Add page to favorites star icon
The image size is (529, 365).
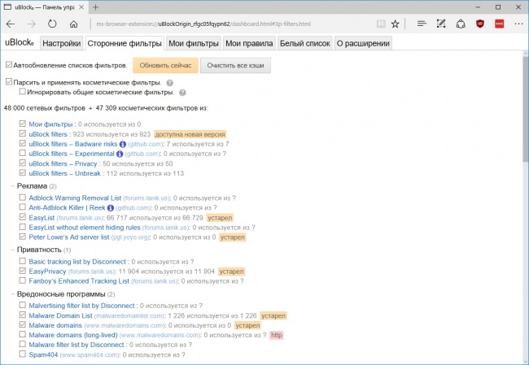395,24
